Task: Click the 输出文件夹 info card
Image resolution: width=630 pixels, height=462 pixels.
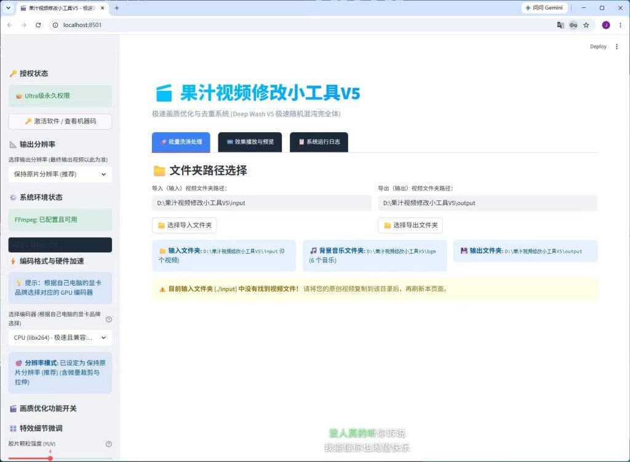Action: (x=525, y=251)
